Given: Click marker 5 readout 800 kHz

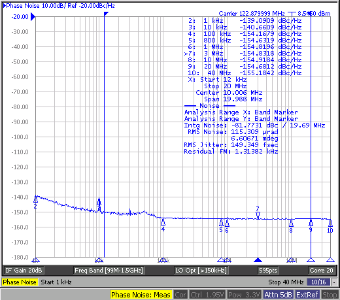Looking at the screenshot, I should tap(217, 41).
